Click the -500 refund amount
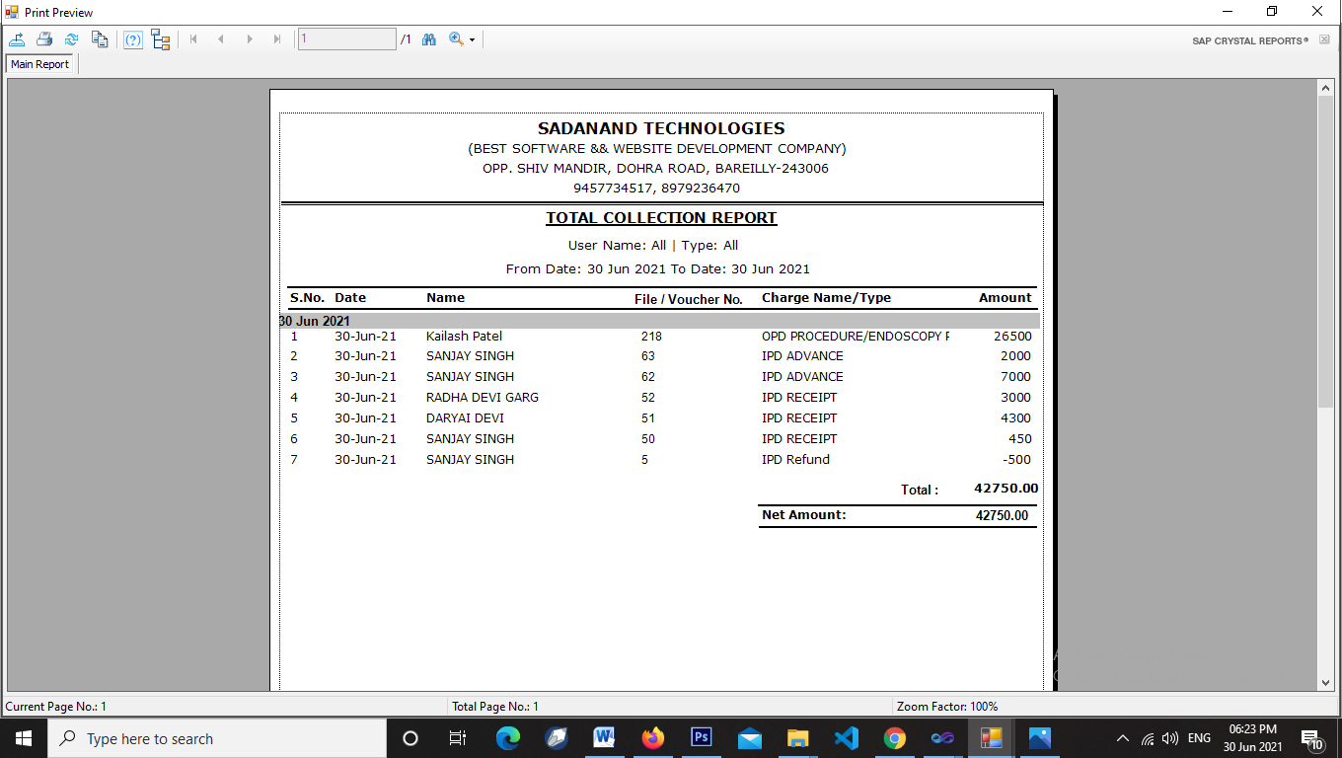 [1016, 459]
